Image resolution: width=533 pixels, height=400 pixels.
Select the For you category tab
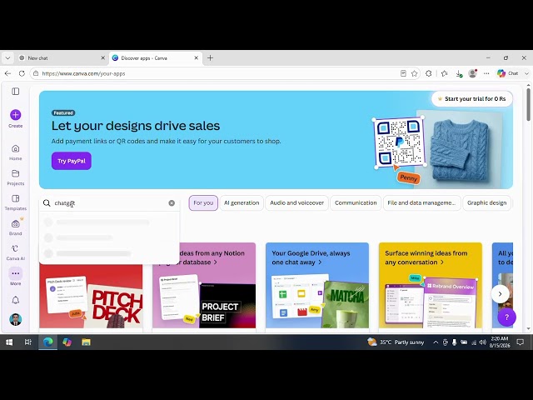203,202
